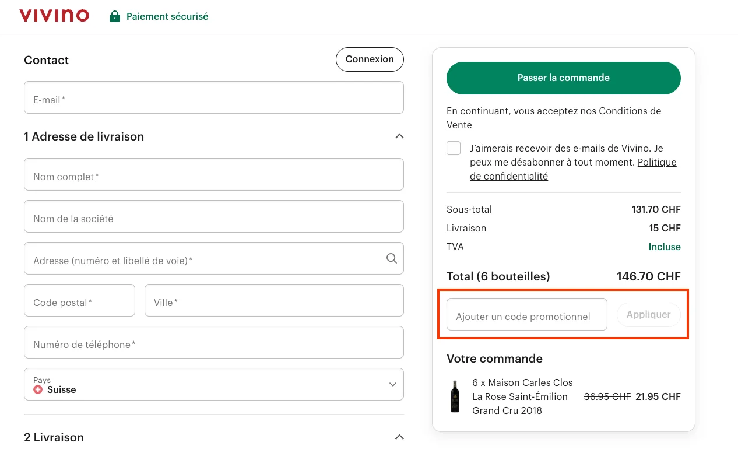Click the discounted 21.95 CHF price
Screen dimensions: 738x453
658,396
